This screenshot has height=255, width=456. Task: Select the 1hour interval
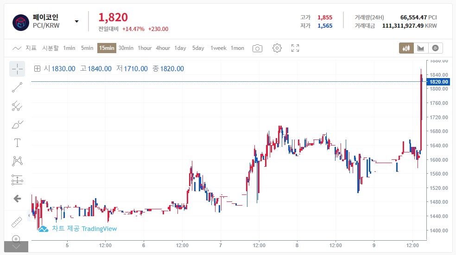145,48
